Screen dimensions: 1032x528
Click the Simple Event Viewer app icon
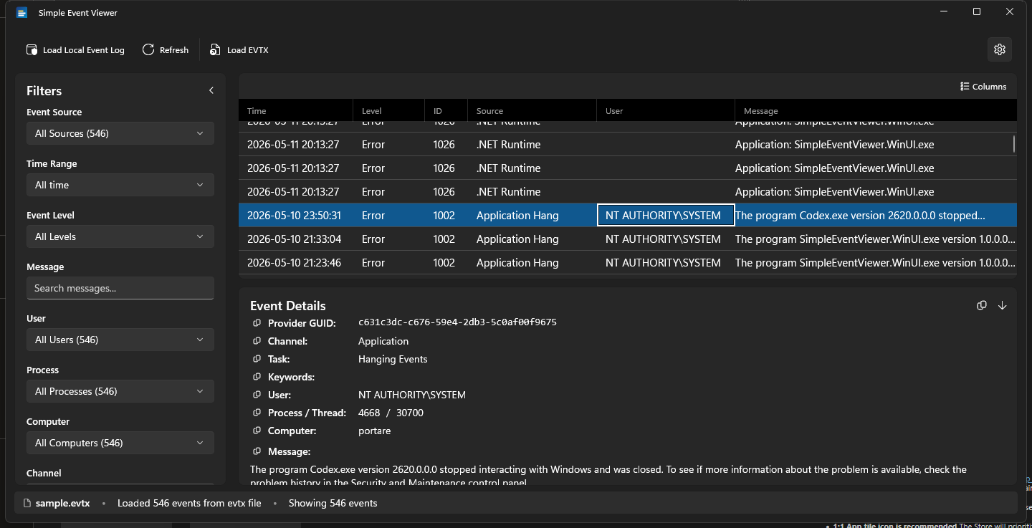(21, 12)
